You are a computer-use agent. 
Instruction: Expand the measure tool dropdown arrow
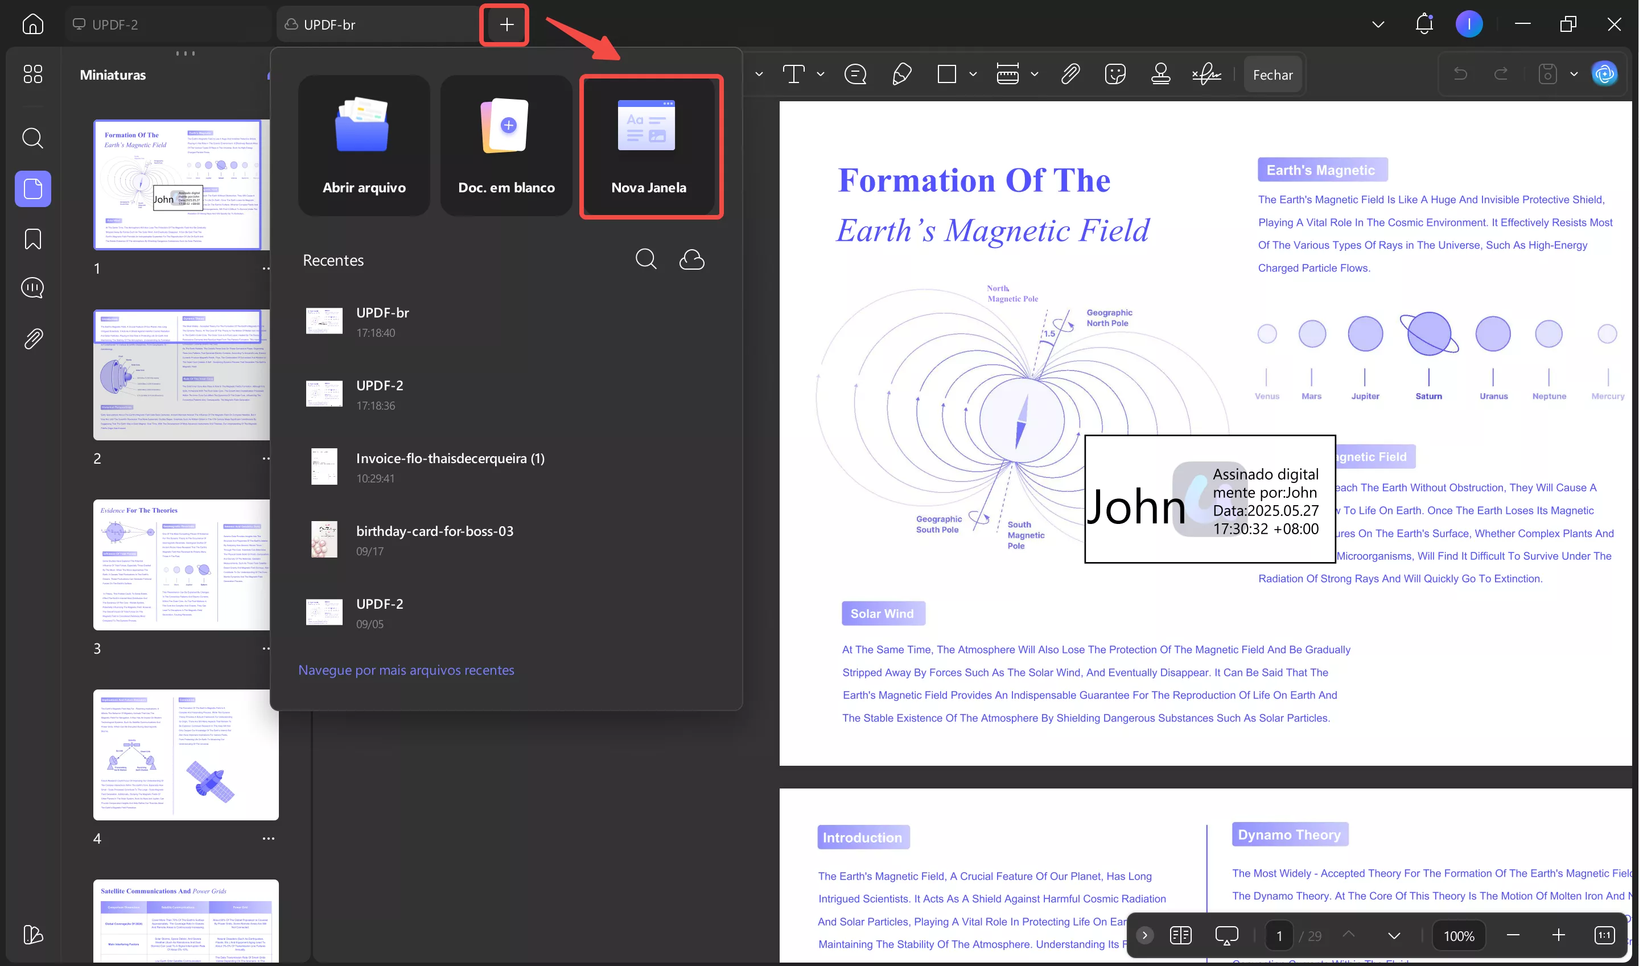1034,74
